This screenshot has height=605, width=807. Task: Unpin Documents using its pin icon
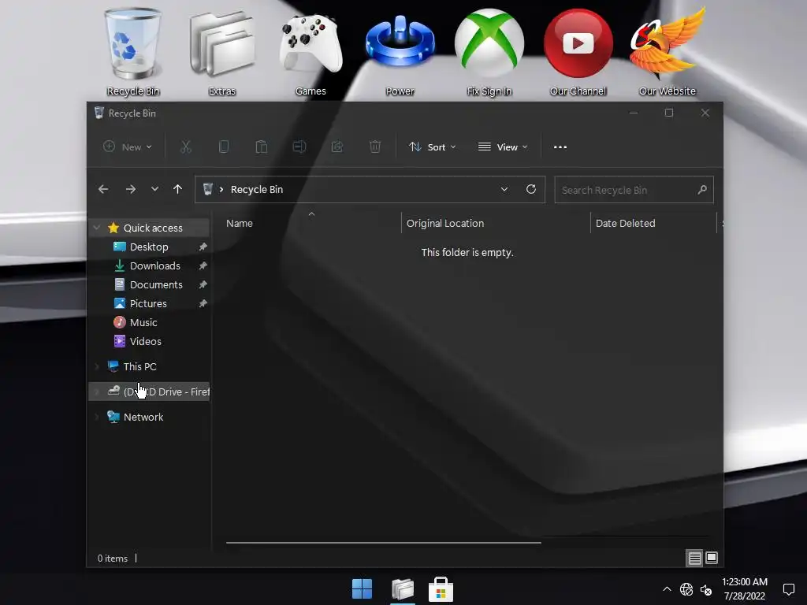[203, 285]
